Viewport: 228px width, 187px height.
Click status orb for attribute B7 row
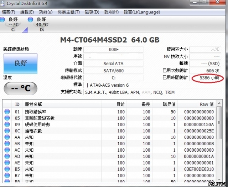[x=7, y=176]
